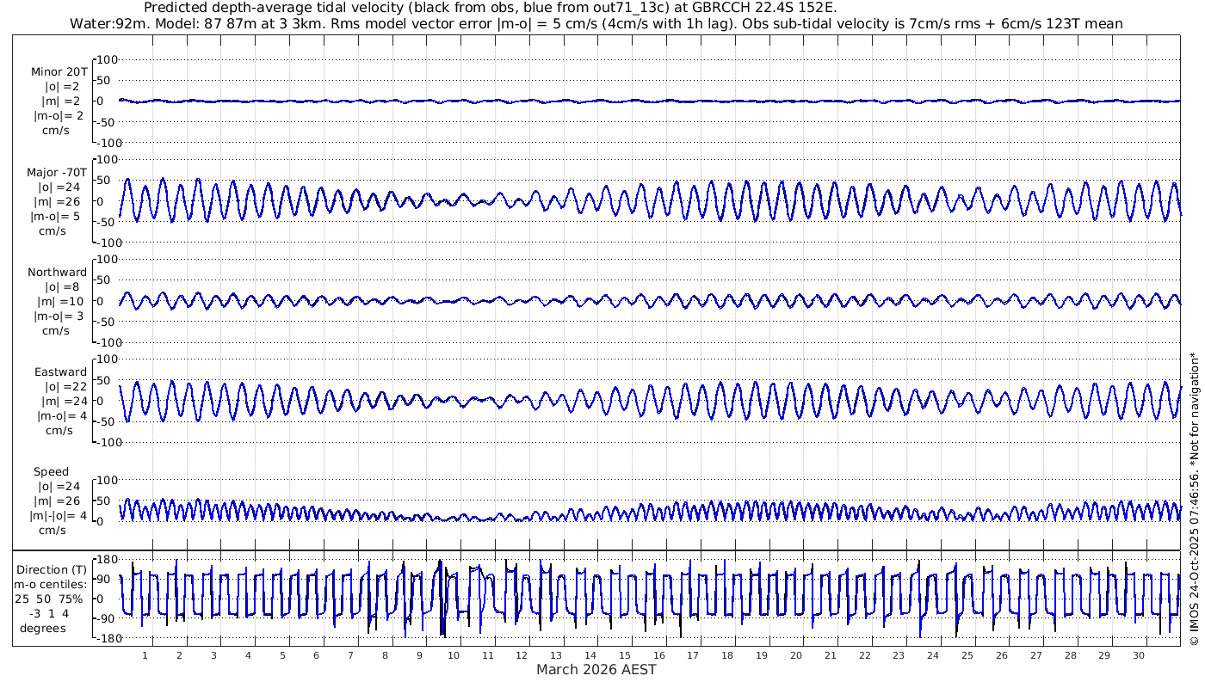1205x688 pixels.
Task: Click day '12' on the date axis
Action: [522, 655]
